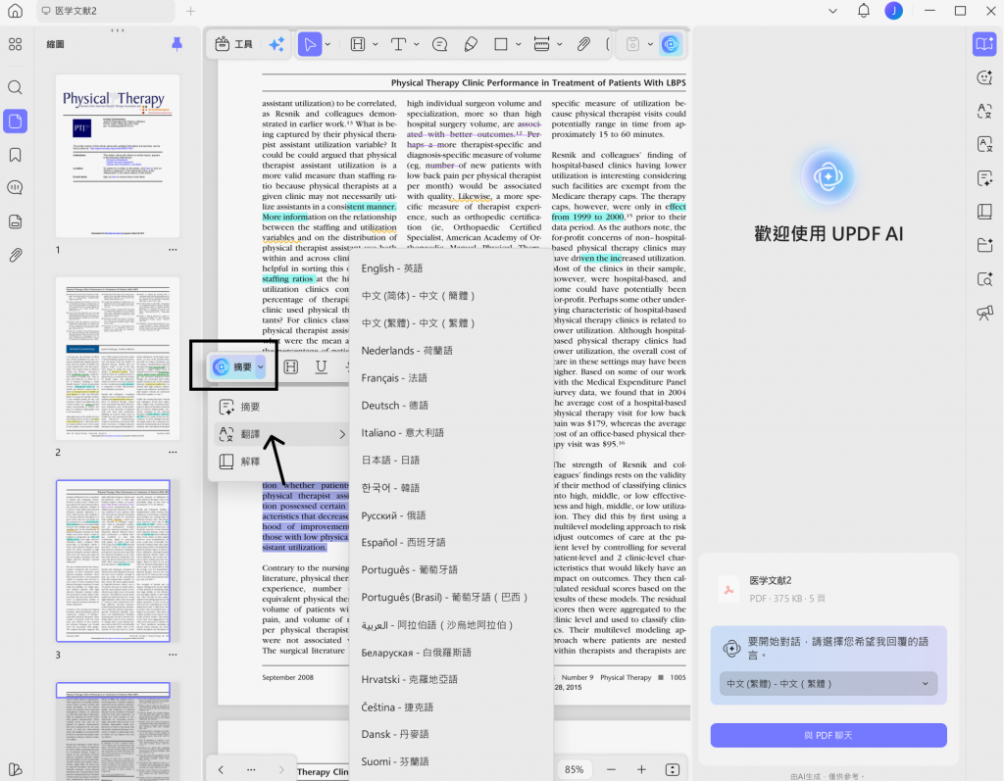This screenshot has width=1004, height=781.
Task: Expand the highlight tool dropdown arrow
Action: click(x=376, y=44)
